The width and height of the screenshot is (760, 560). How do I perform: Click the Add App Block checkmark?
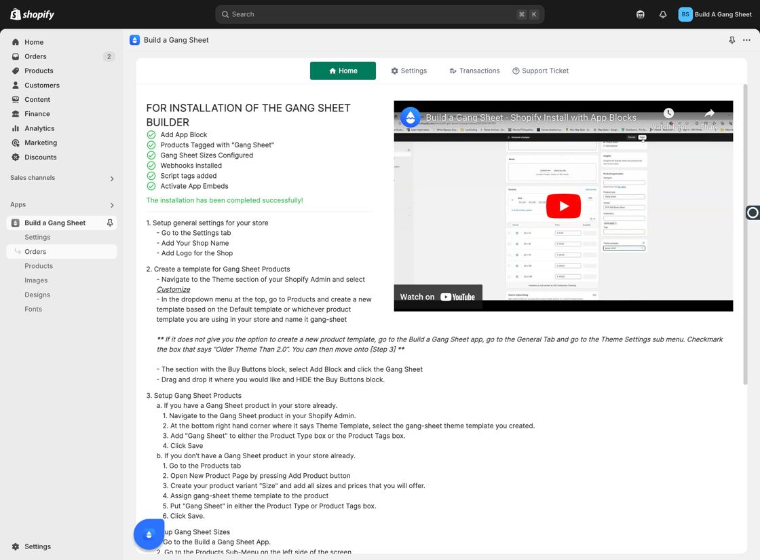click(x=151, y=135)
